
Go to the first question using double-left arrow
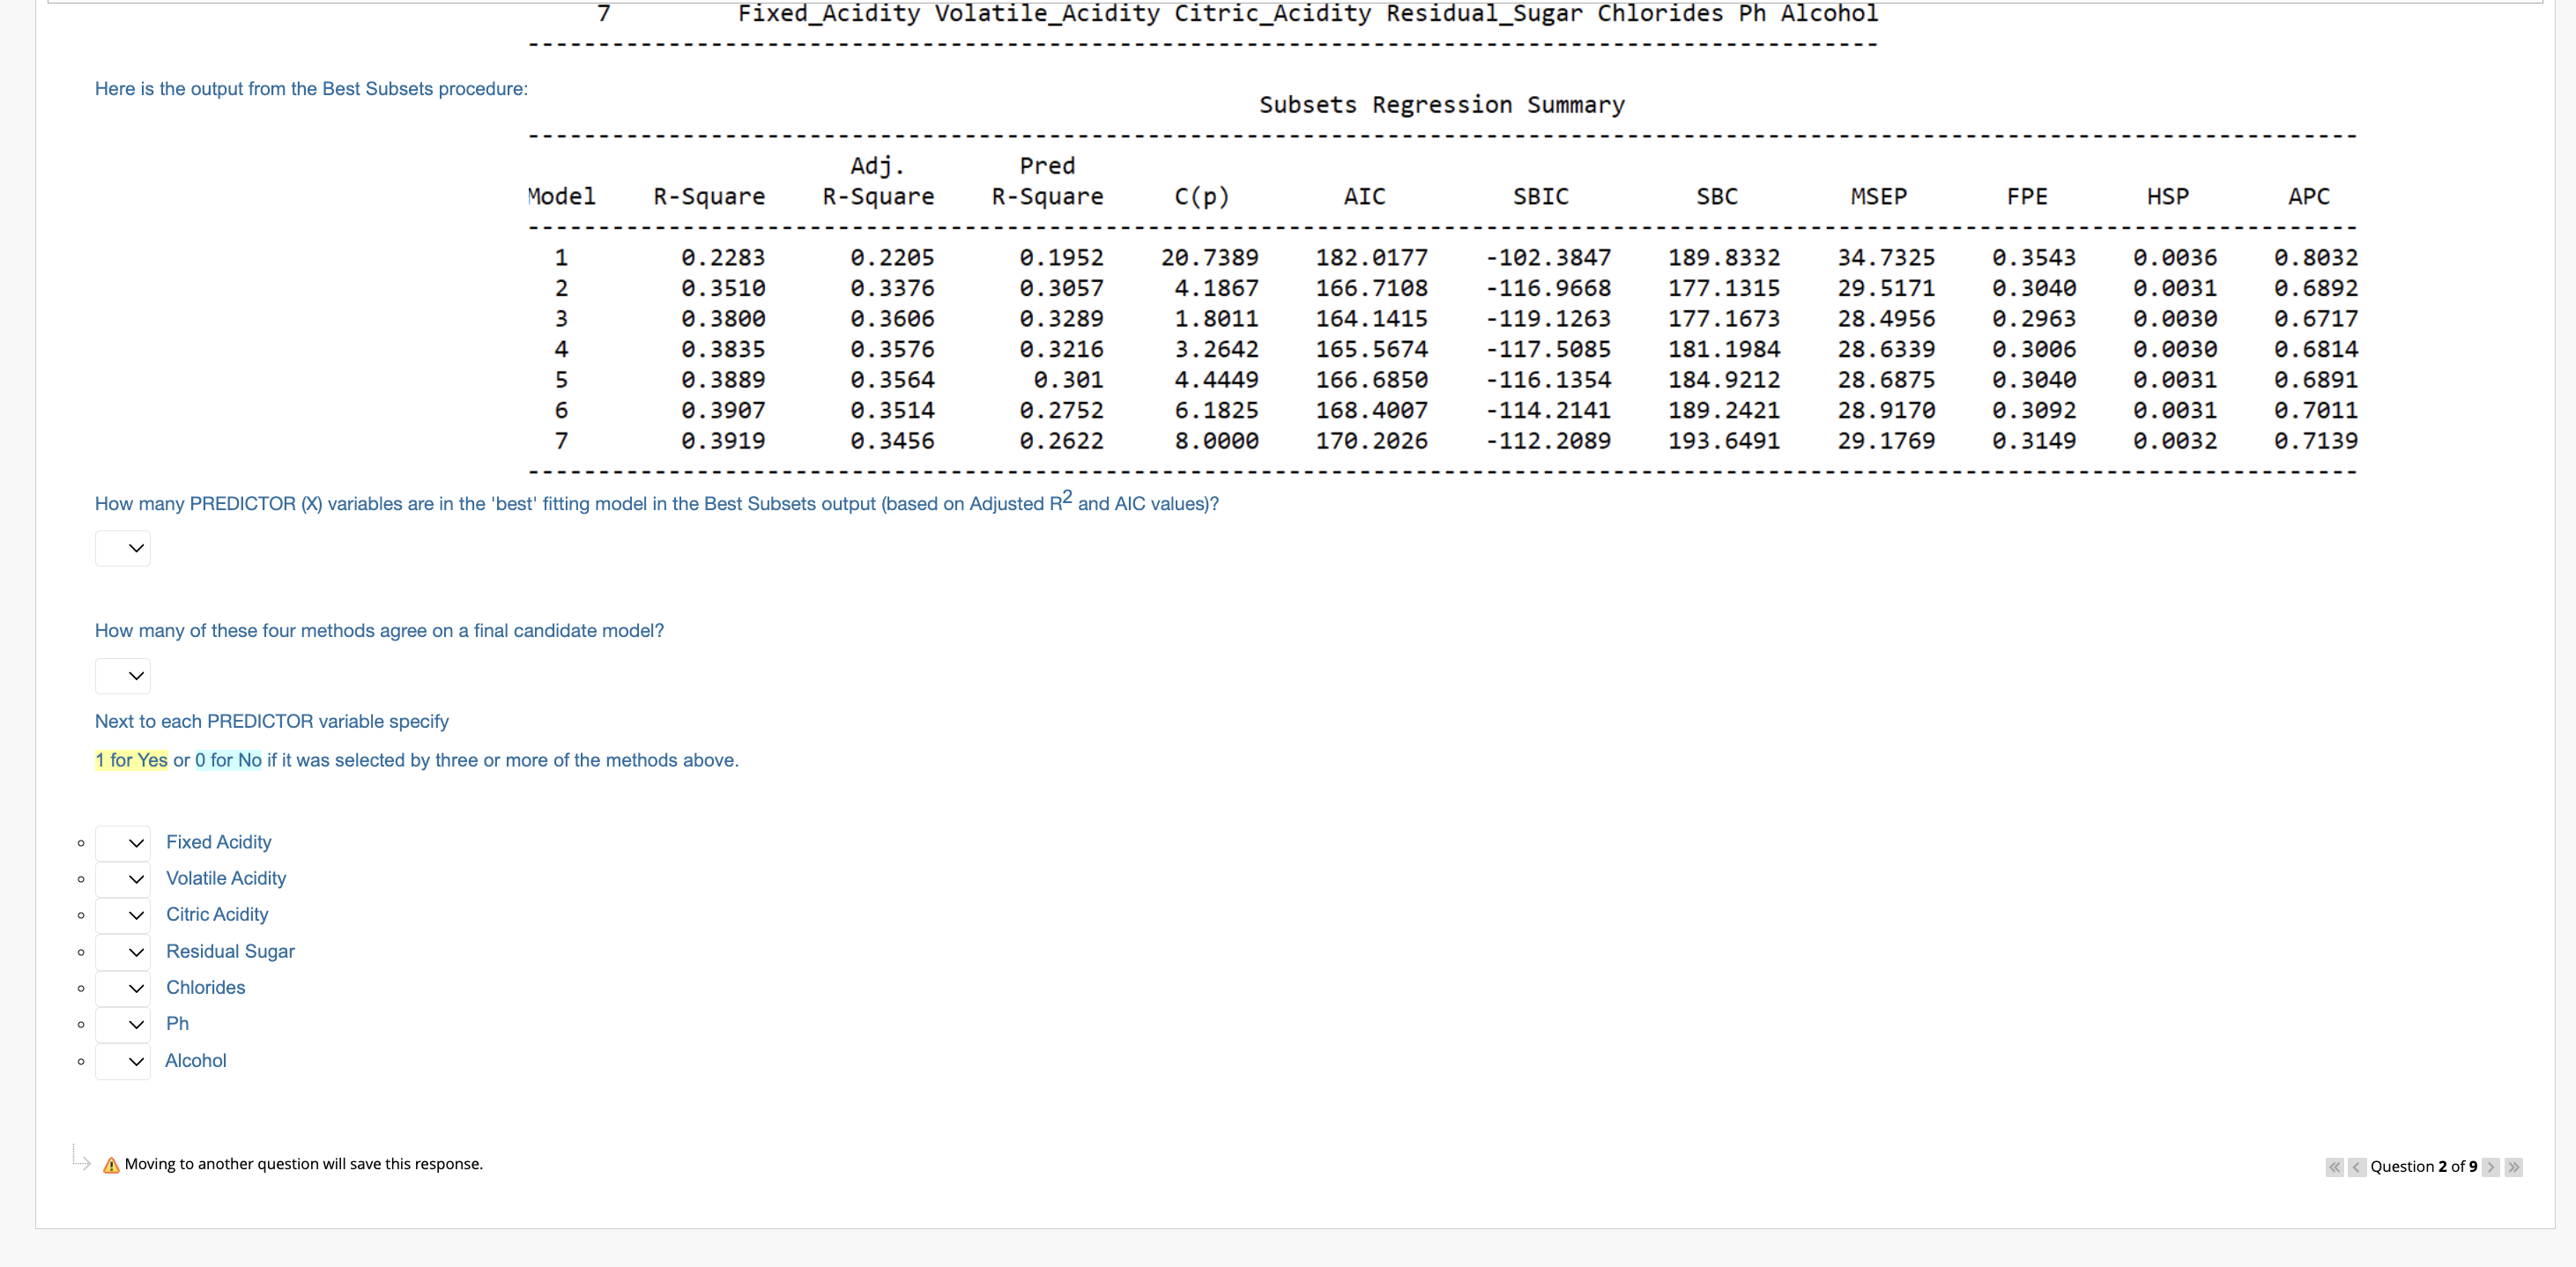(2334, 1167)
